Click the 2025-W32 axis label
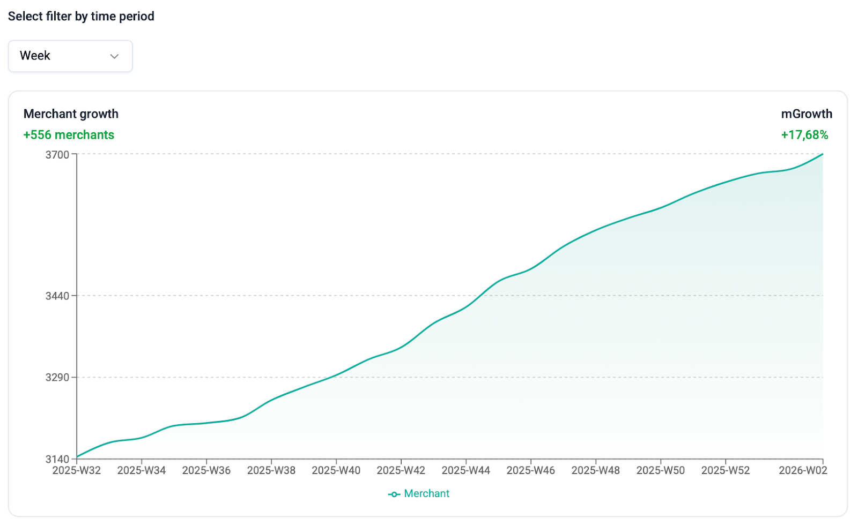This screenshot has width=858, height=526. [77, 470]
